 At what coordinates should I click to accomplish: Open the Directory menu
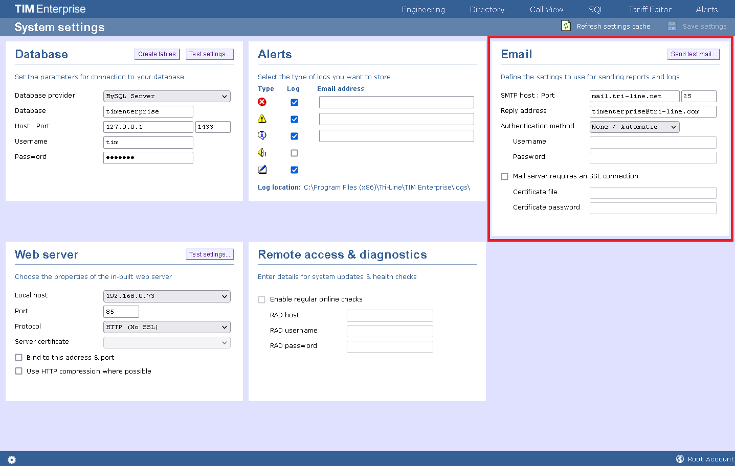click(486, 9)
